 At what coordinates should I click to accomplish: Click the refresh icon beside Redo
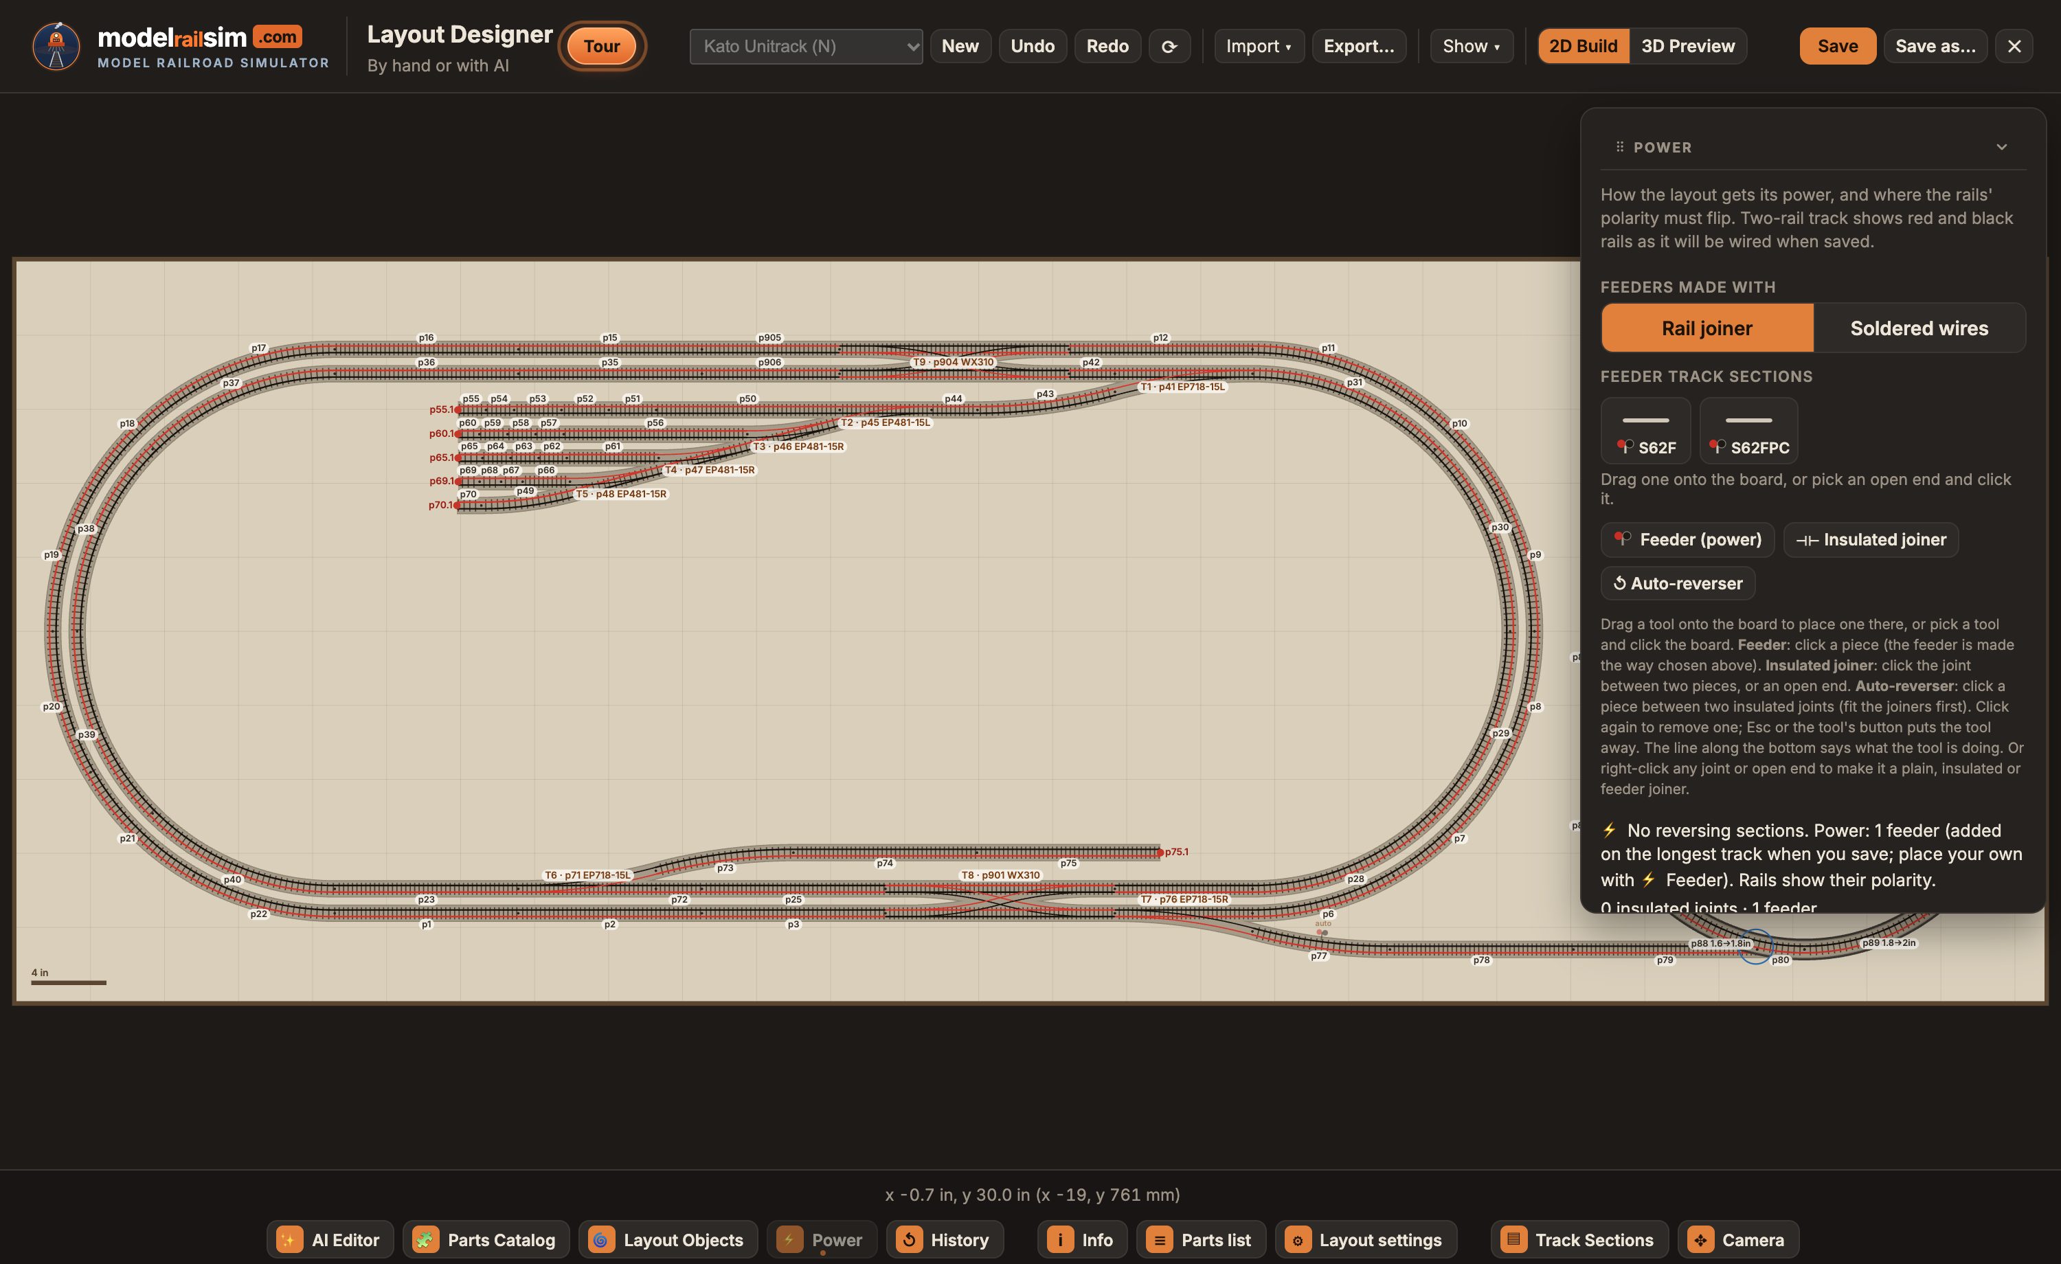coord(1169,46)
